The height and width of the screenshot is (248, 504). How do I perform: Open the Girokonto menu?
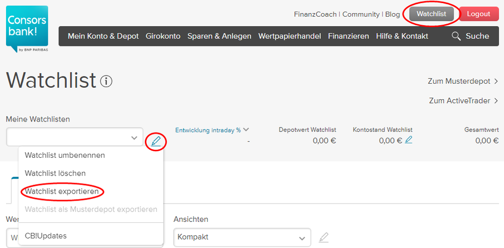(x=163, y=36)
